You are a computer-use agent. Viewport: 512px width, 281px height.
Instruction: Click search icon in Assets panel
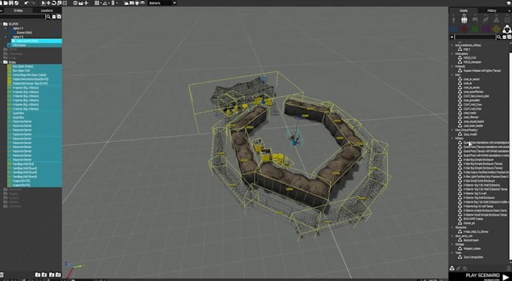(498, 37)
